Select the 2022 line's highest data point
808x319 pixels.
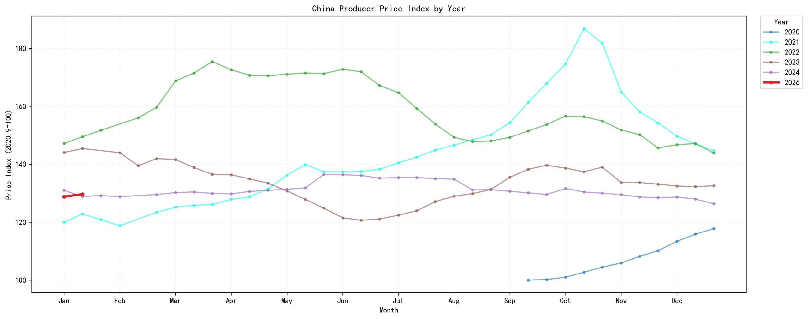point(212,62)
